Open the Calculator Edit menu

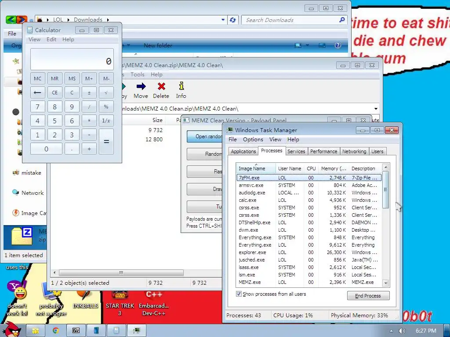click(51, 39)
